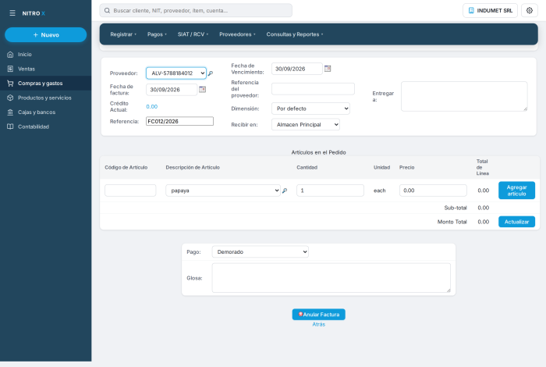Viewport: 546px width, 367px height.
Task: Click the Entregar a text area
Action: point(464,97)
